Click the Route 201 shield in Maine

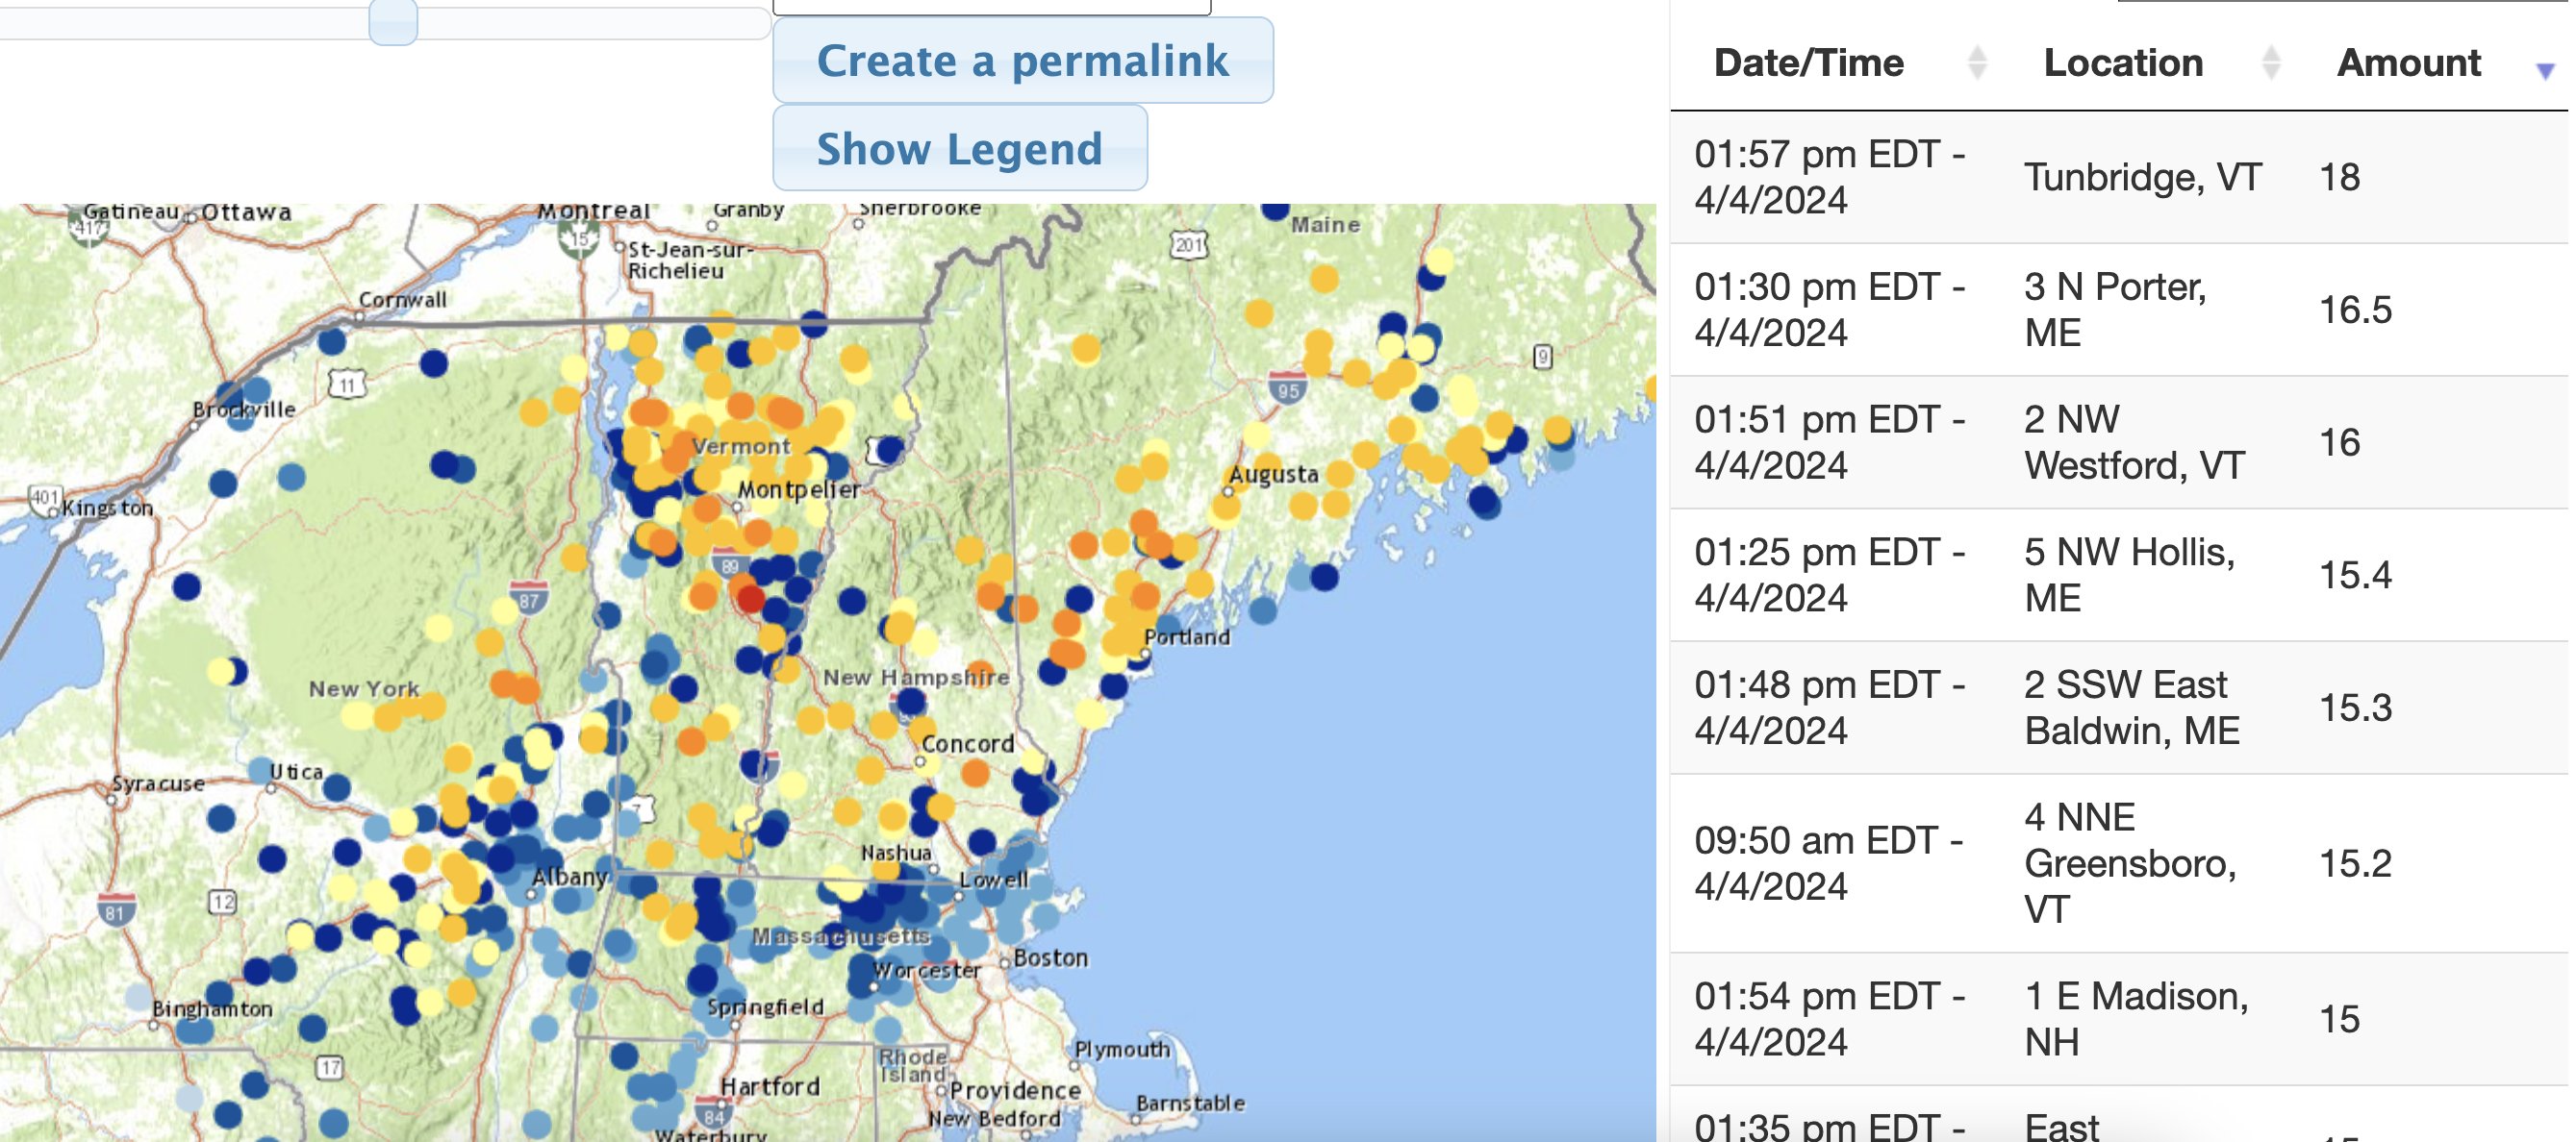click(1189, 245)
